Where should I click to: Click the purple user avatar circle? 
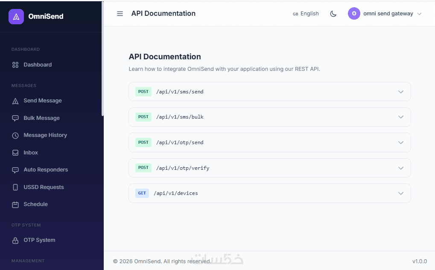[354, 13]
